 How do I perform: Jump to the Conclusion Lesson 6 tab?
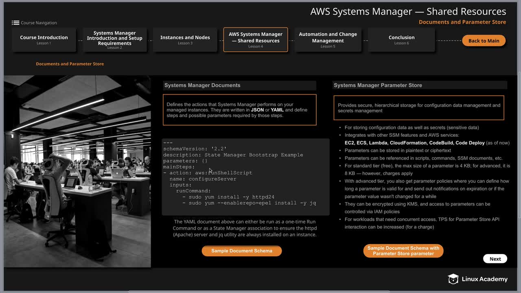(x=401, y=39)
